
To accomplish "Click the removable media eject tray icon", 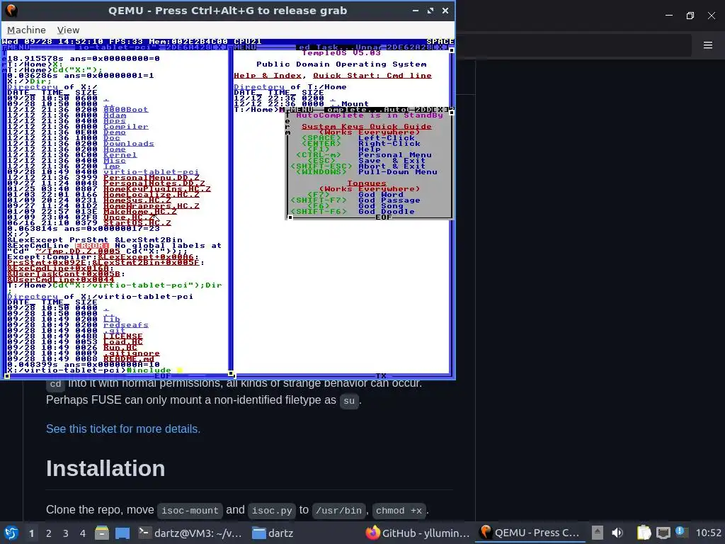I will pyautogui.click(x=598, y=533).
